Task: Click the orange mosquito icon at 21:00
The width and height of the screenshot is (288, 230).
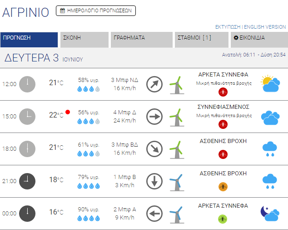Action: (223, 186)
